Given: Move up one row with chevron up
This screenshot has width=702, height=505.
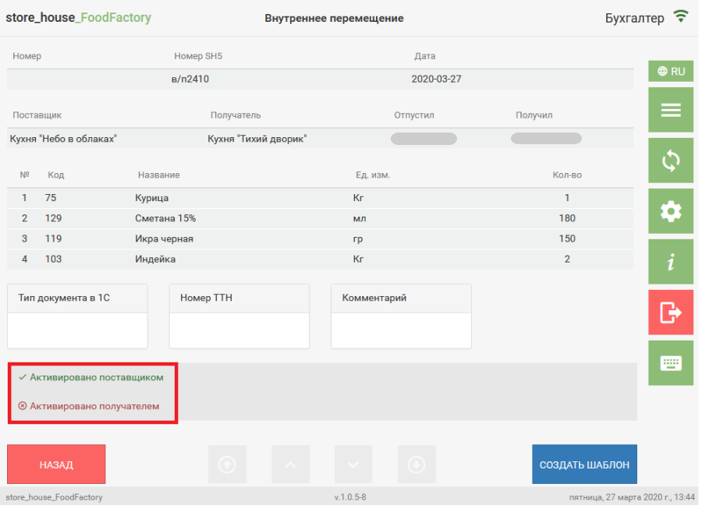Looking at the screenshot, I should (x=290, y=464).
